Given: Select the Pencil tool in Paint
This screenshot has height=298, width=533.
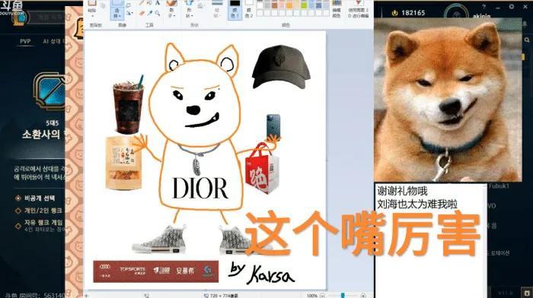Looking at the screenshot, I should click(x=142, y=3).
